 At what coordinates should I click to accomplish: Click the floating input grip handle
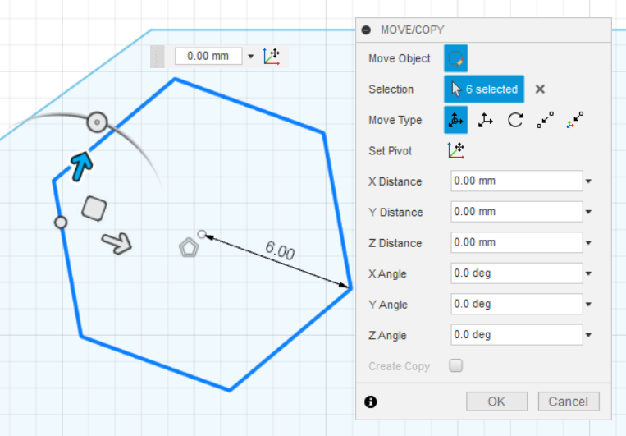click(x=158, y=57)
